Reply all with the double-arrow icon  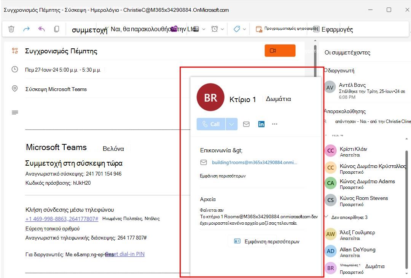point(41,29)
